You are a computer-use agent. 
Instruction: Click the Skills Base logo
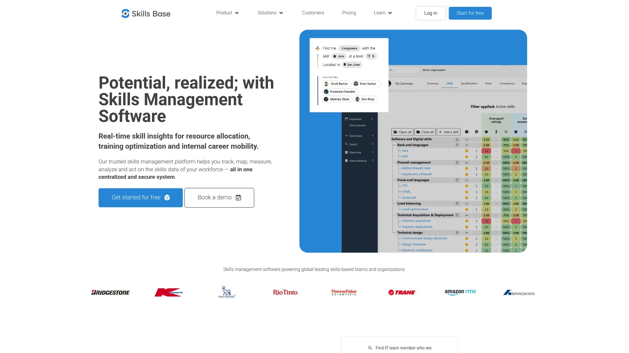tap(146, 13)
